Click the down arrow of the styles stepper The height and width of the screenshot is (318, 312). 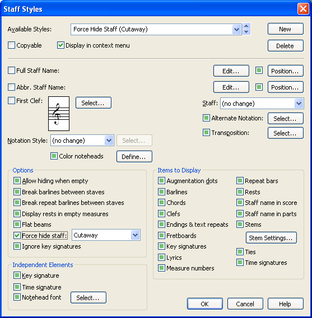(246, 32)
